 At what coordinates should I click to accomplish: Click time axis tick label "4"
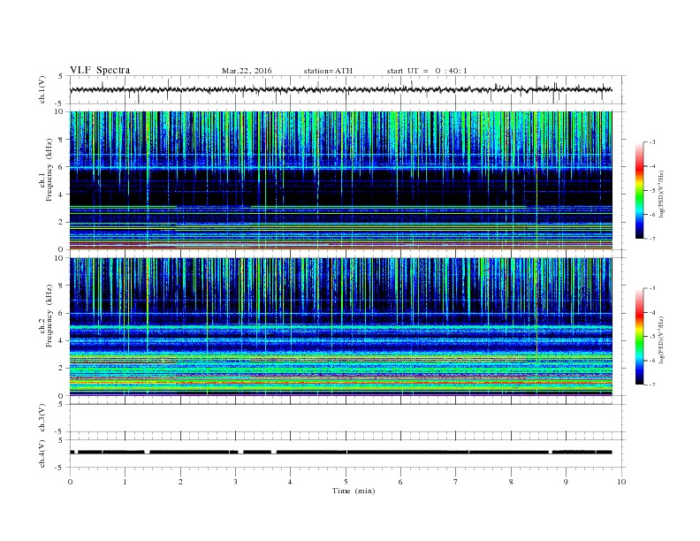[x=290, y=482]
